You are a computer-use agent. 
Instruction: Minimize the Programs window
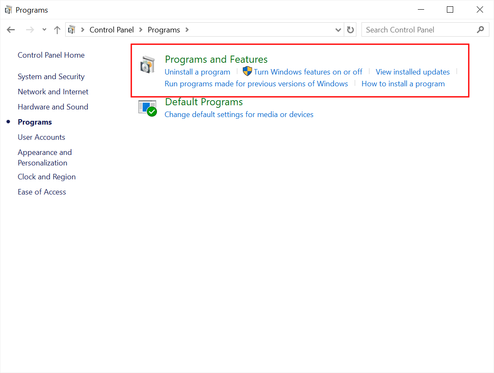(x=421, y=10)
